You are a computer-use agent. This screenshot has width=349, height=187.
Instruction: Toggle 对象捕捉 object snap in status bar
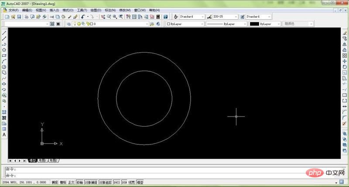(x=91, y=182)
